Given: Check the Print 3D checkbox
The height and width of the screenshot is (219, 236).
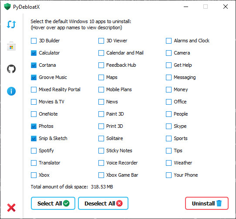Looking at the screenshot, I should 101,126.
